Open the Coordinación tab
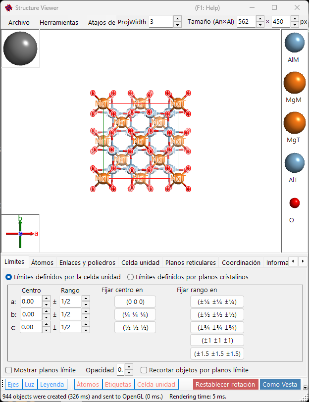This screenshot has width=309, height=402. tap(241, 262)
